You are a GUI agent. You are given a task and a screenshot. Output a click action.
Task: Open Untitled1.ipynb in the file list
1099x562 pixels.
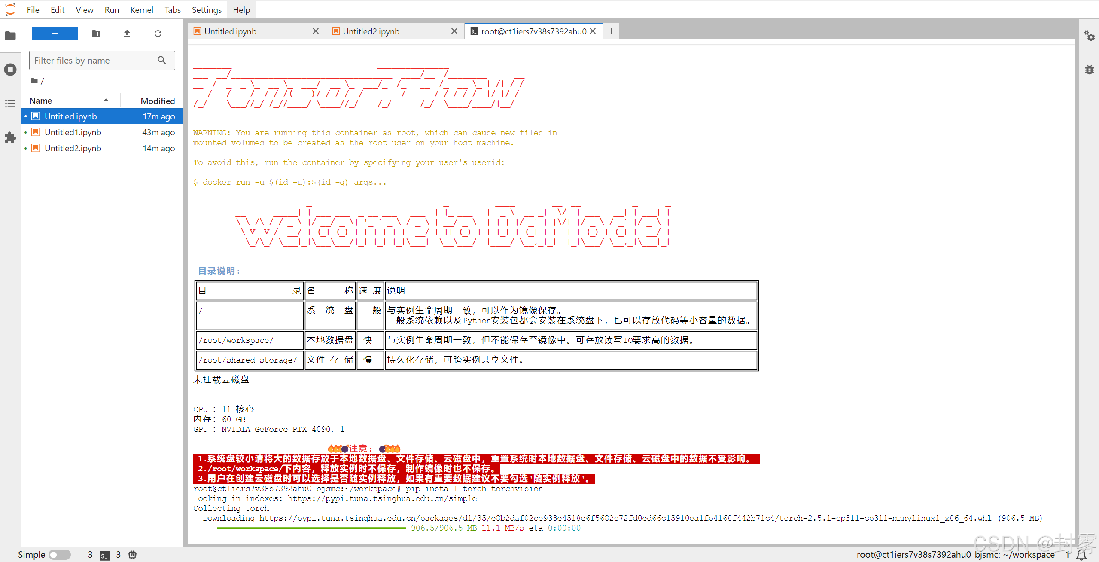click(x=73, y=132)
